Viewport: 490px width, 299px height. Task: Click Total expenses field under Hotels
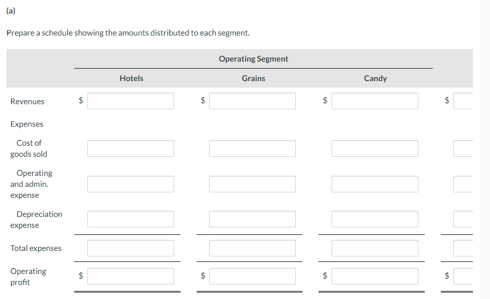coord(130,248)
